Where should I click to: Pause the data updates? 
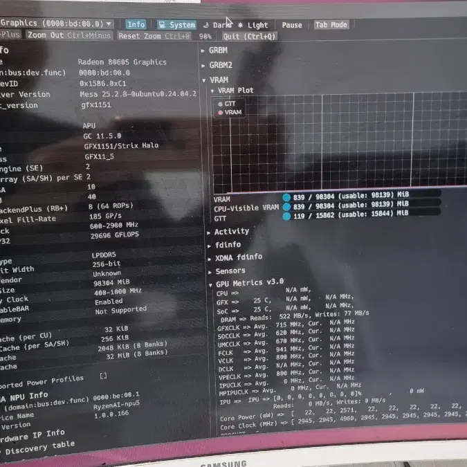click(292, 25)
